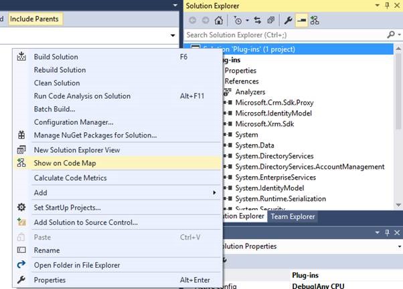This screenshot has height=289, width=403.
Task: Toggle the Preview Selected Items button
Action: pos(301,20)
